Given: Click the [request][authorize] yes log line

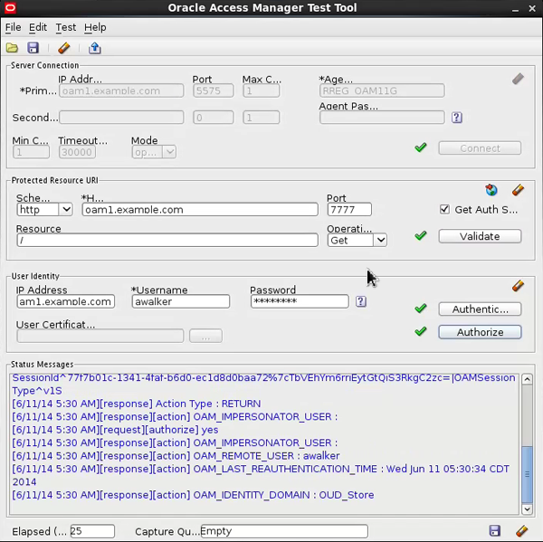Looking at the screenshot, I should pos(115,430).
